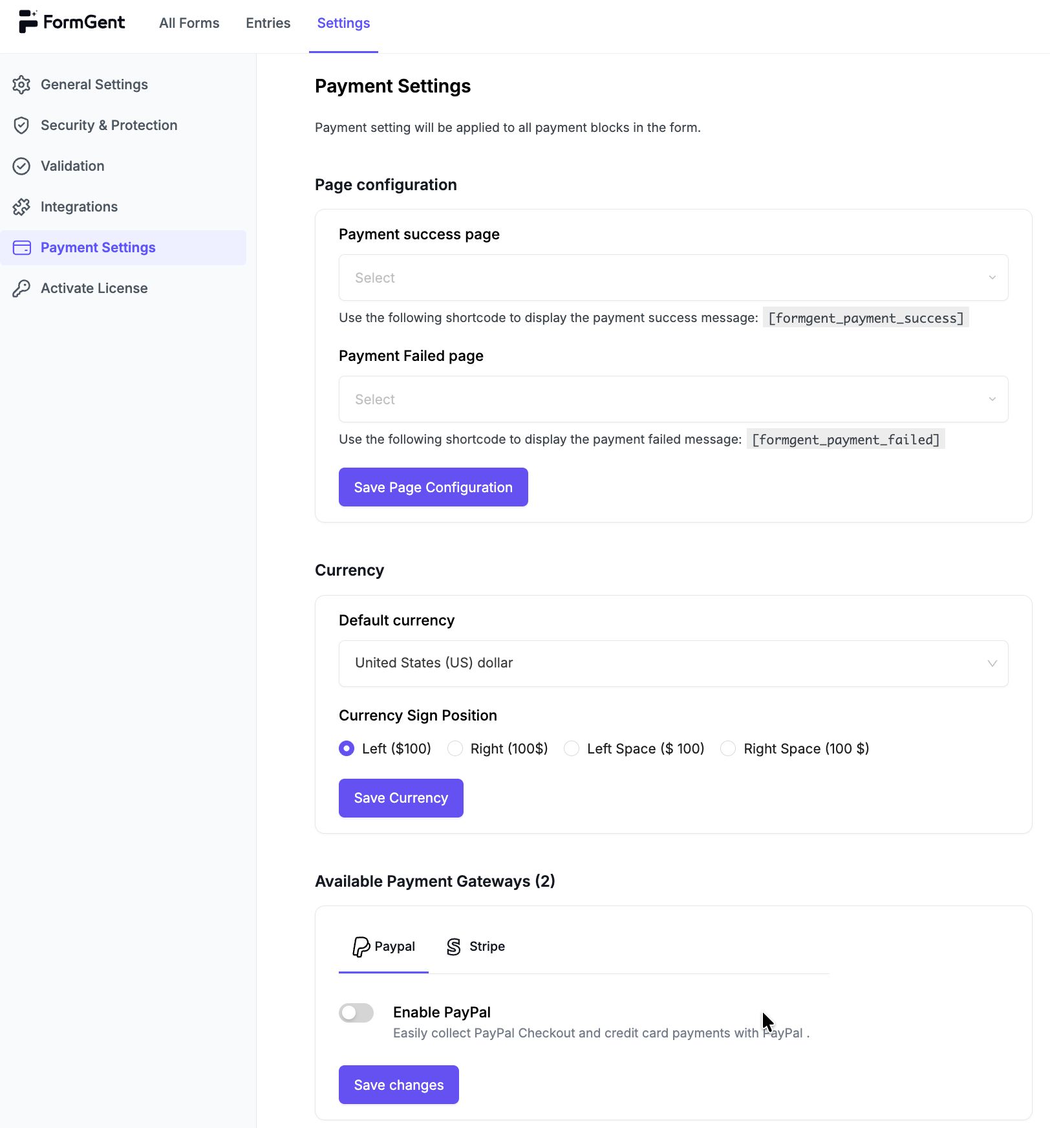Switch to the Paypal gateway tab
The height and width of the screenshot is (1128, 1050).
383,947
